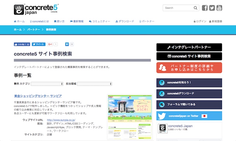The height and width of the screenshot is (141, 236).
Task: Focus the Search input field
Action: click(x=178, y=8)
